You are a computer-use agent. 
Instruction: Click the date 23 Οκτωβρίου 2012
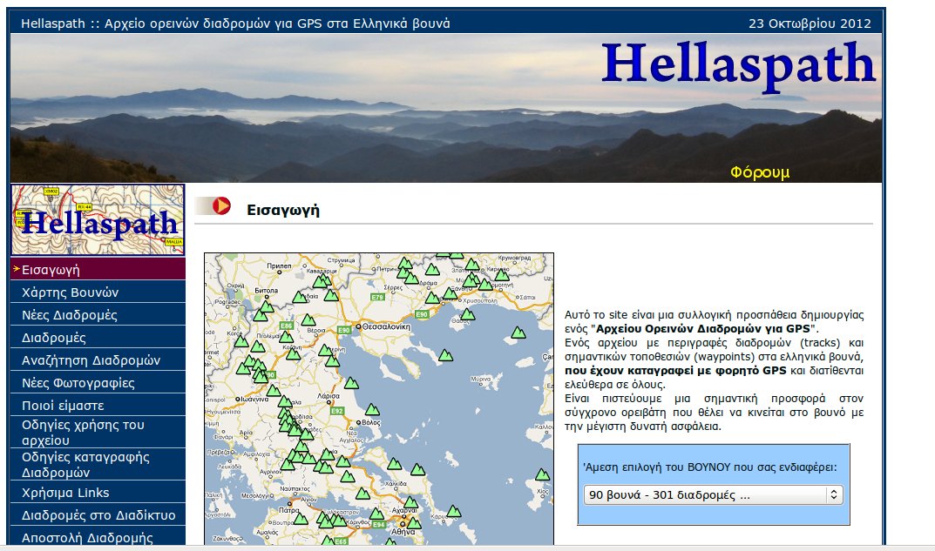[x=810, y=24]
